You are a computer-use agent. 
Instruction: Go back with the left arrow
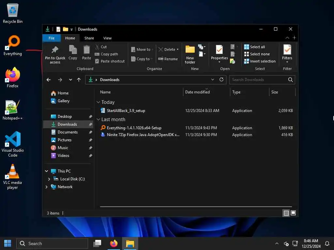[49, 80]
